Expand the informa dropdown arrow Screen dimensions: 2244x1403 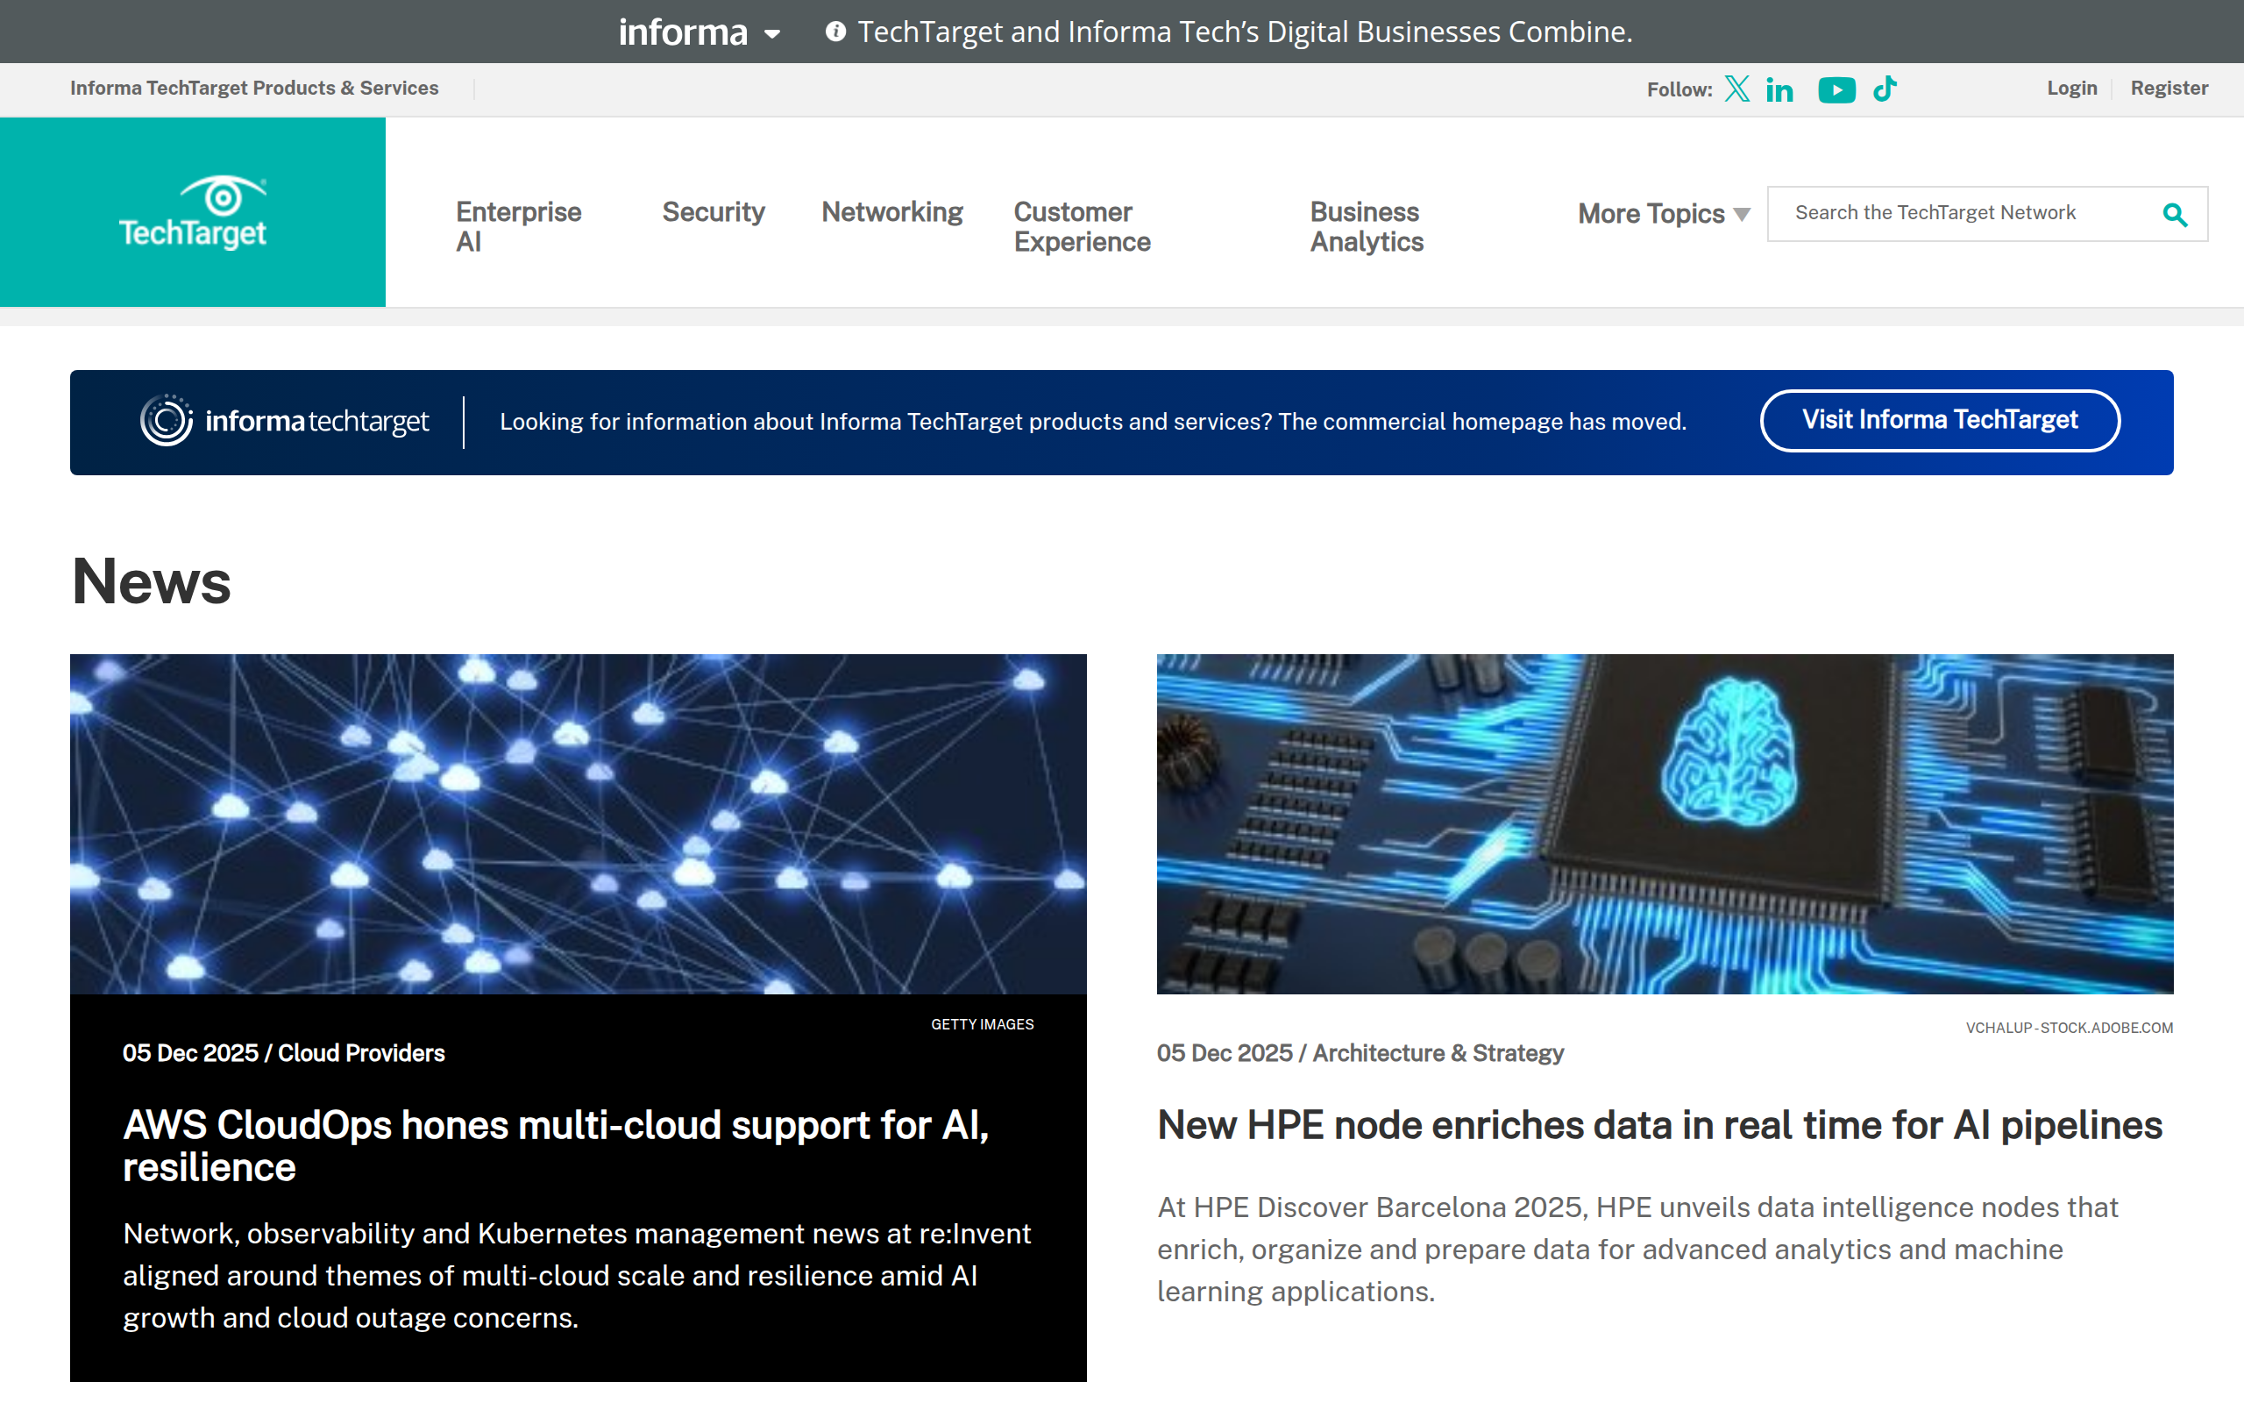pyautogui.click(x=772, y=34)
